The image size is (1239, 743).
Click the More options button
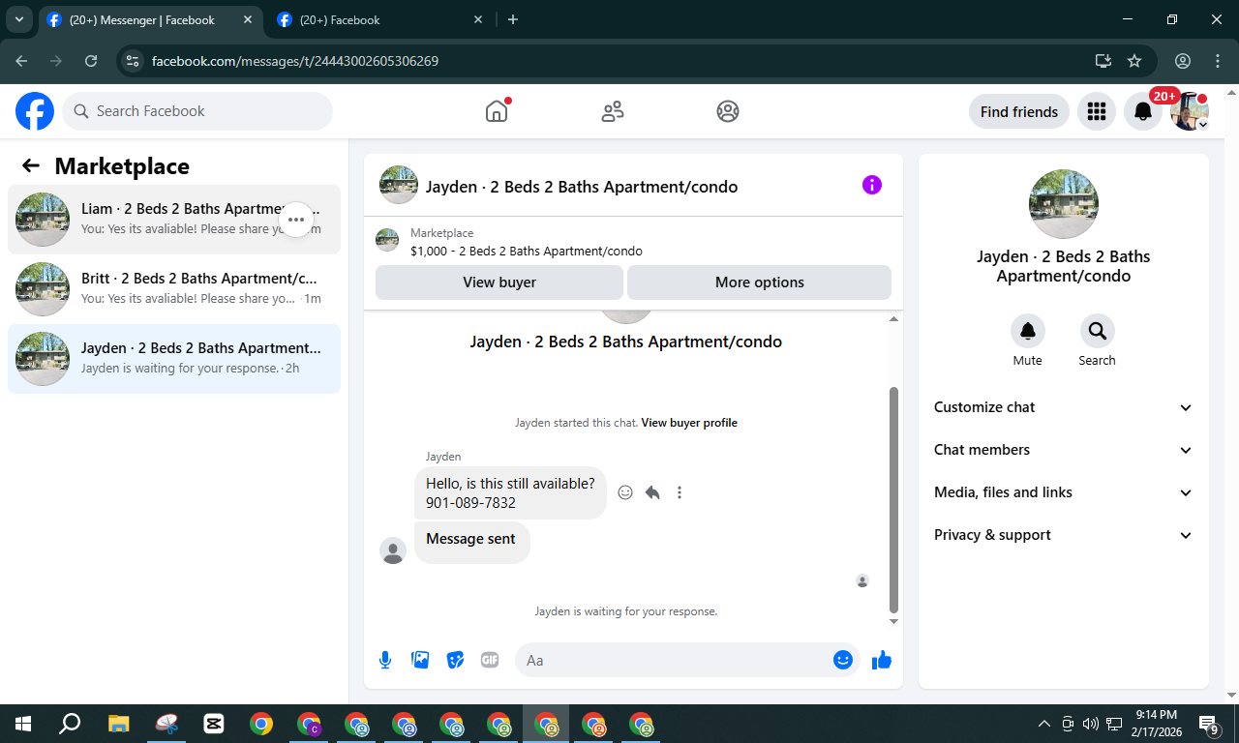pos(760,282)
